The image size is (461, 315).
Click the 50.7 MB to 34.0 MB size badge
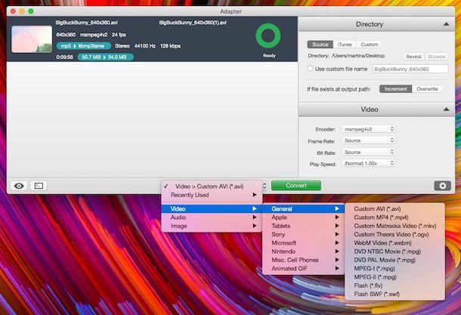105,57
